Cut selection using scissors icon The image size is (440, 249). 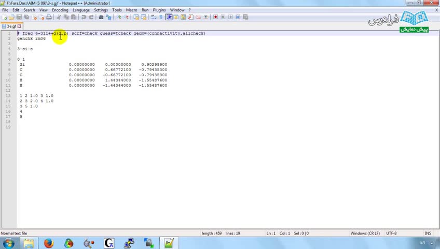(x=59, y=18)
